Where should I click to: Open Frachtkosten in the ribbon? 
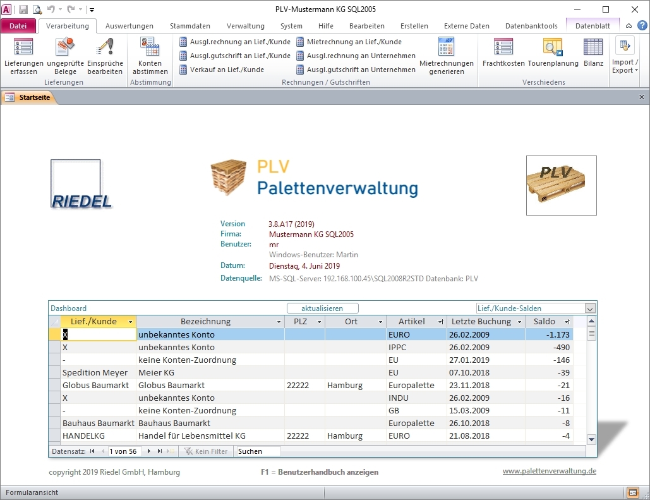pyautogui.click(x=503, y=52)
